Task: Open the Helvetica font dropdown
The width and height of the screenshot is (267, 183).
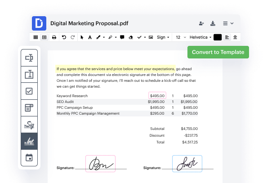Action: (x=200, y=37)
